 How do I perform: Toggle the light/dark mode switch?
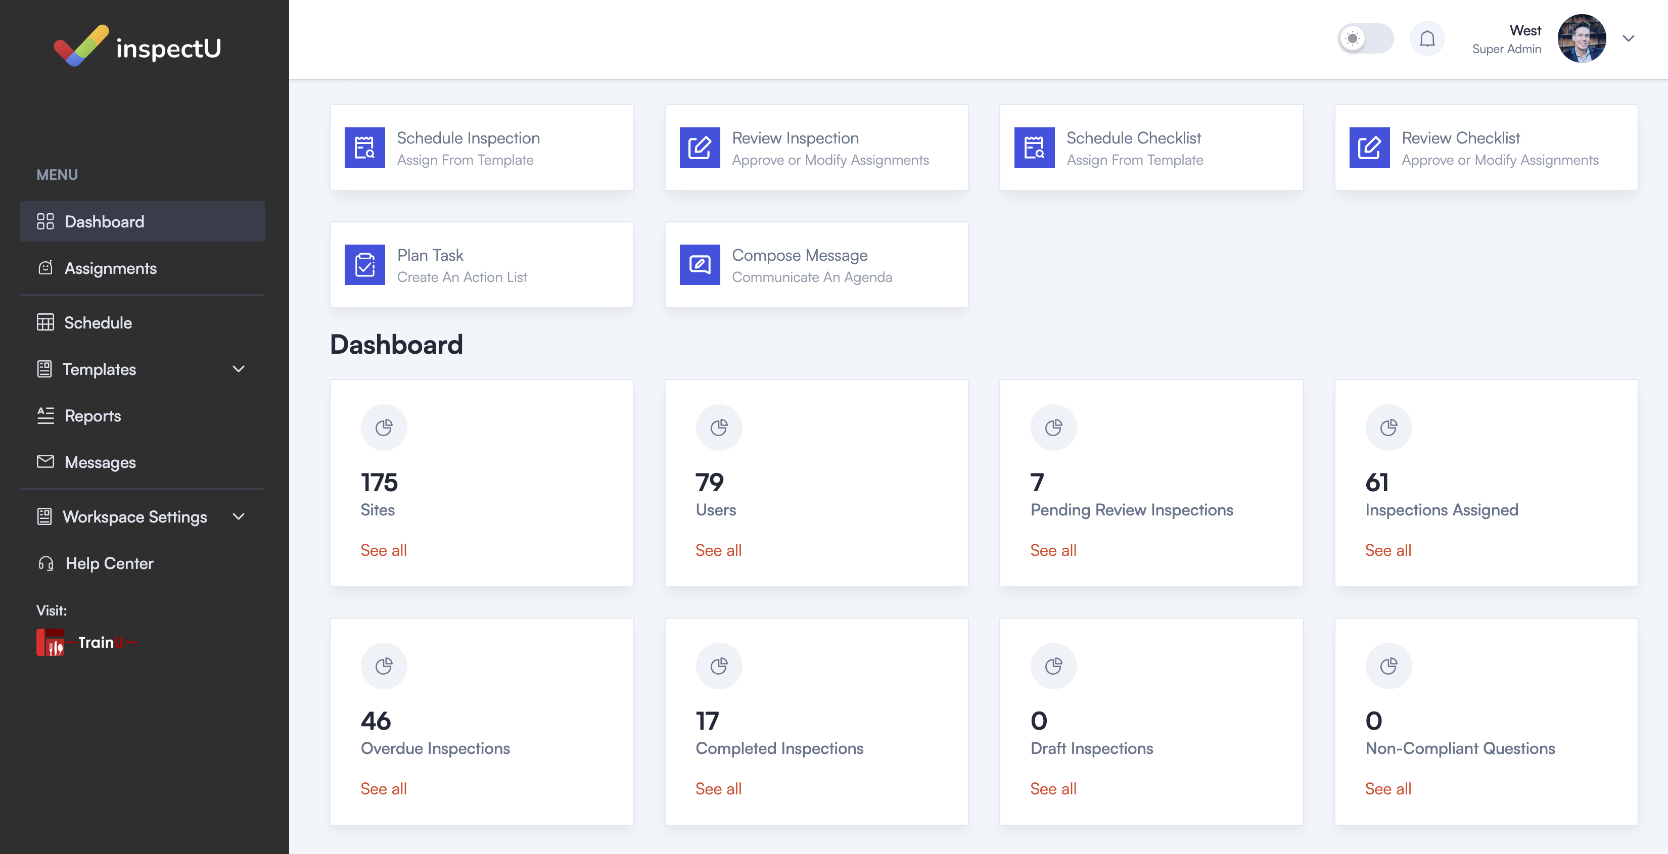click(x=1365, y=39)
